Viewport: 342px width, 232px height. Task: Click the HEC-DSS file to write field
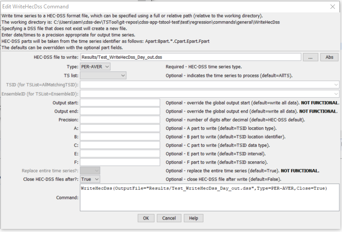(190, 57)
